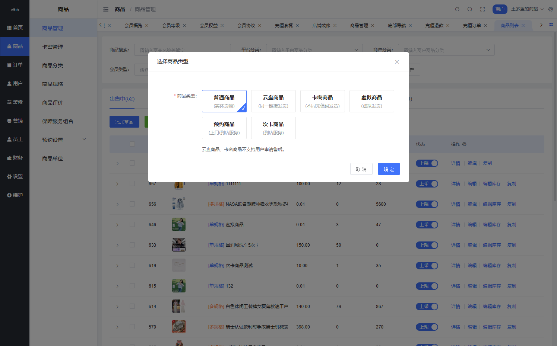Screen dimensions: 557x346
Task: Check the checkbox for product 646
Action: 132,224
